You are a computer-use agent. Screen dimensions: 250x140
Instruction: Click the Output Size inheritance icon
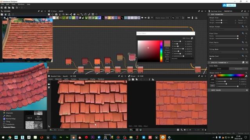pyautogui.click(x=243, y=17)
